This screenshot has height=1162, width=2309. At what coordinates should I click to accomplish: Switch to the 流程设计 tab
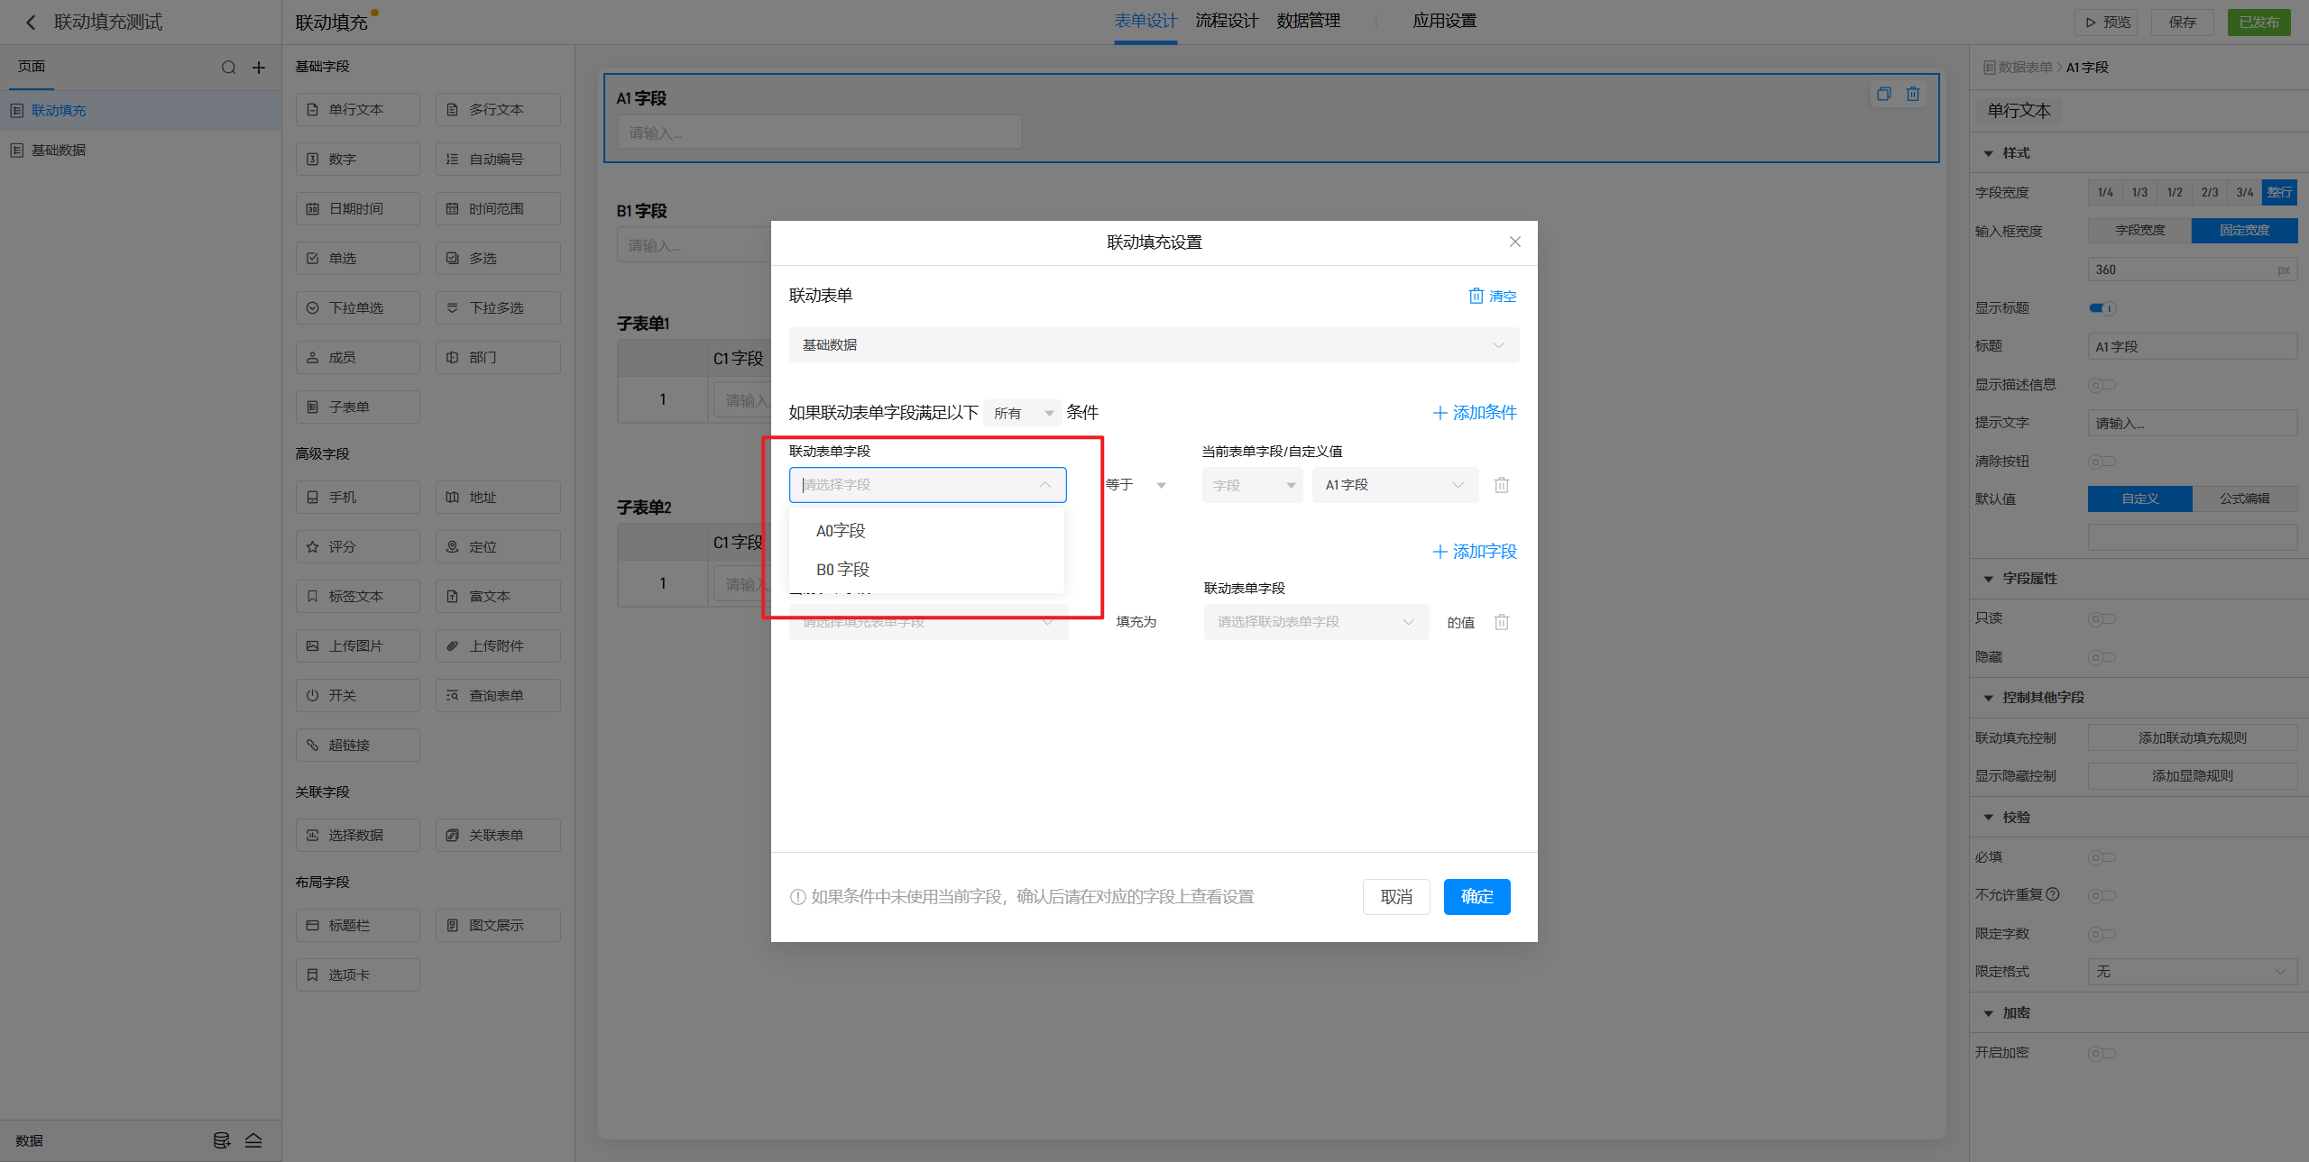[1226, 21]
